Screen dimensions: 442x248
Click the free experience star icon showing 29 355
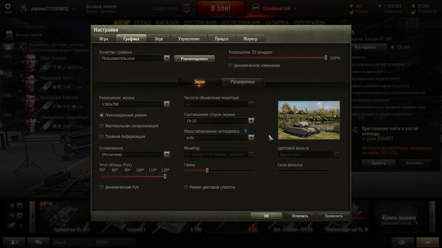click(x=414, y=6)
